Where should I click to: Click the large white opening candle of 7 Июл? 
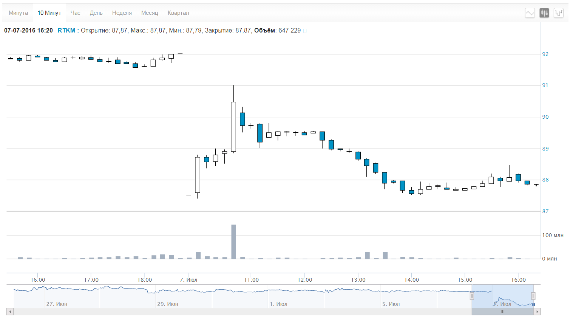(198, 175)
